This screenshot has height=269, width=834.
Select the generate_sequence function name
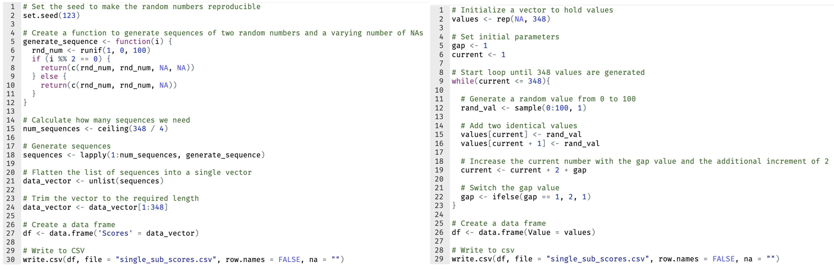(60, 41)
